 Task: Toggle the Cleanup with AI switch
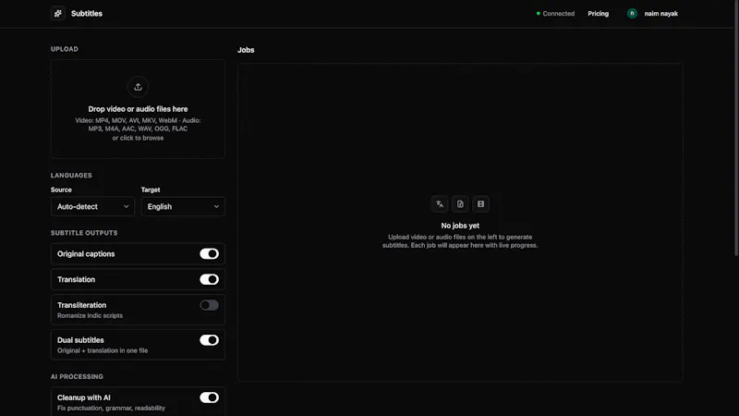coord(209,398)
